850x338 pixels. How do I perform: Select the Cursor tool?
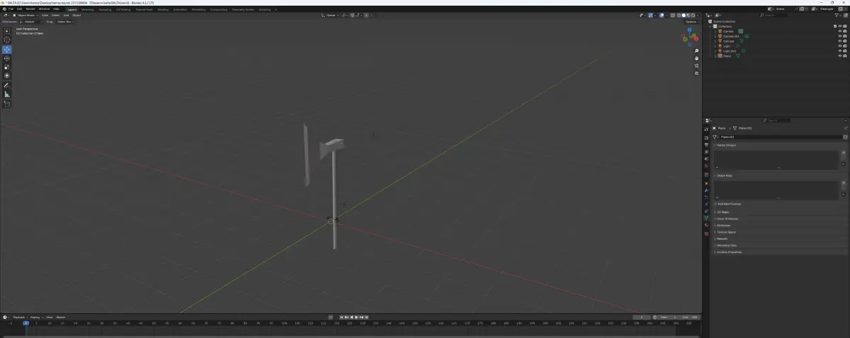(7, 40)
